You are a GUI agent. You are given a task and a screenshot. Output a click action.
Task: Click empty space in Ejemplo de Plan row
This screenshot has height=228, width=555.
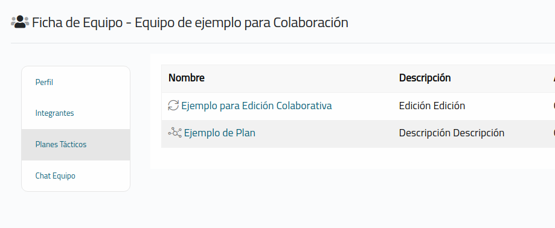click(x=326, y=133)
